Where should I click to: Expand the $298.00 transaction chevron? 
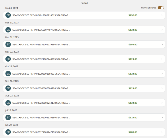tap(162, 15)
